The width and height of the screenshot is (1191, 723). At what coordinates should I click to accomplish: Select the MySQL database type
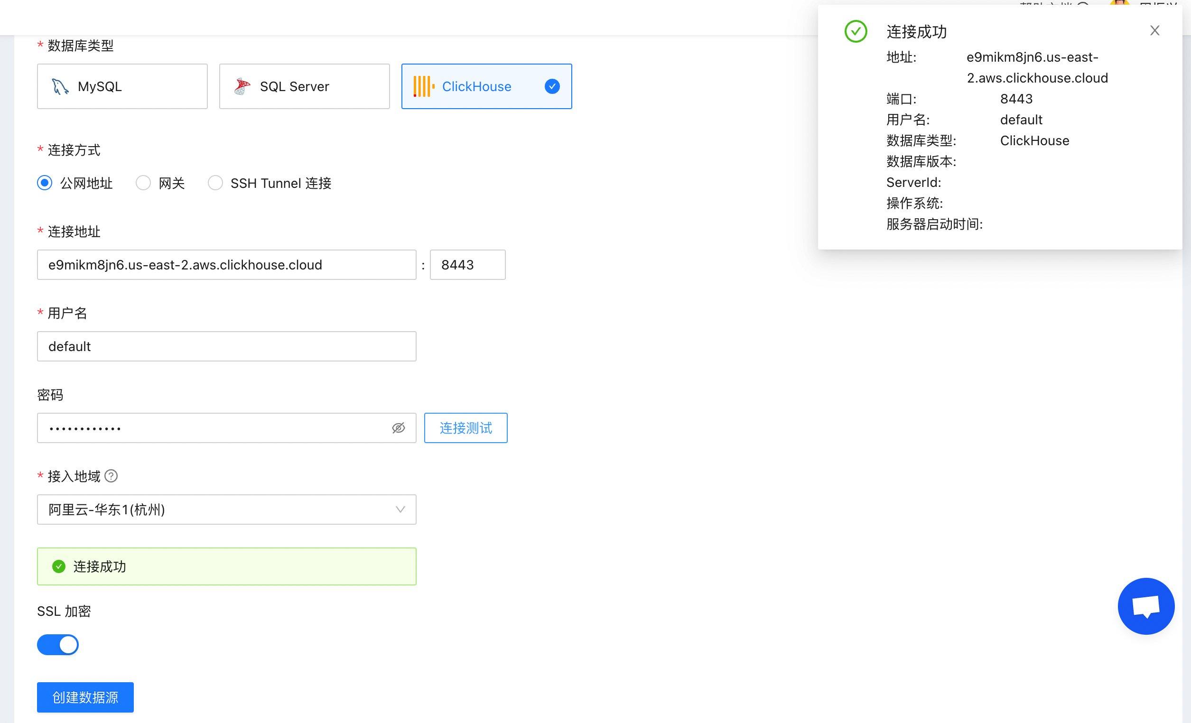coord(122,86)
